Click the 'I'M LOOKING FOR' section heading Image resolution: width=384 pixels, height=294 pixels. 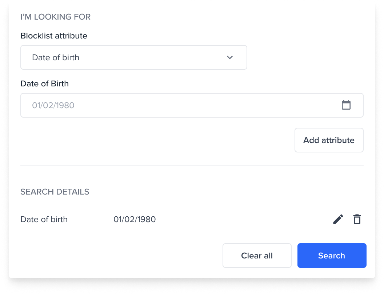click(x=55, y=17)
